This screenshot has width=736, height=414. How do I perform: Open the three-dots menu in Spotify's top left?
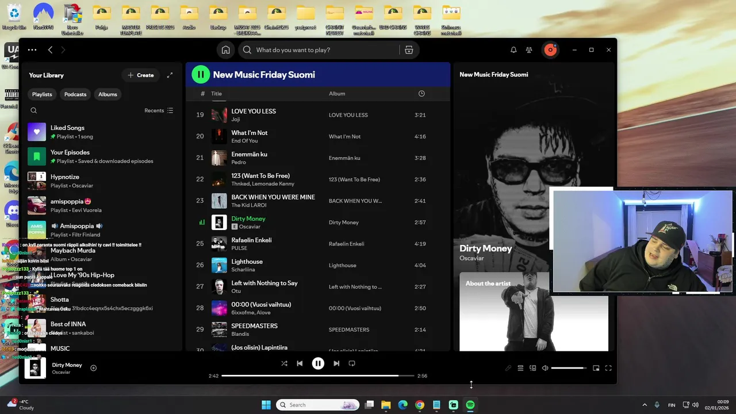[32, 50]
